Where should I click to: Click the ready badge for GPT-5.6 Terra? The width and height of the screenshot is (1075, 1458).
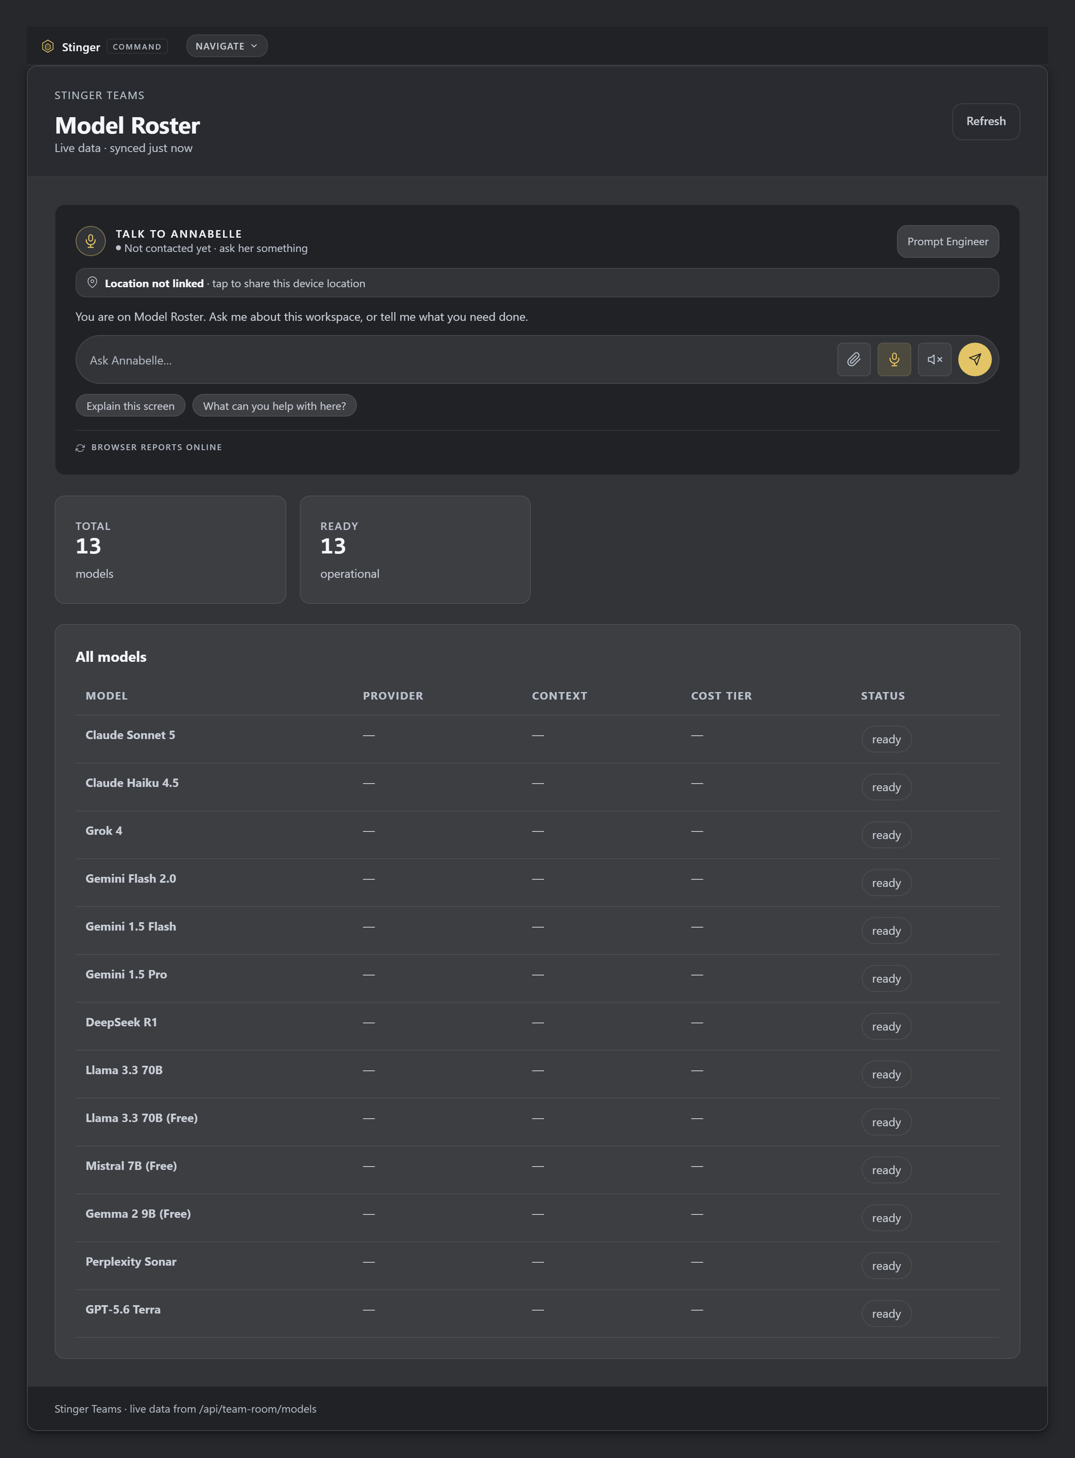(x=886, y=1314)
